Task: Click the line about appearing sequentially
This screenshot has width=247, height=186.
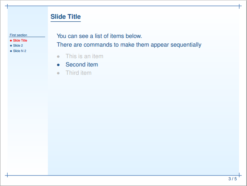Action: [129, 45]
